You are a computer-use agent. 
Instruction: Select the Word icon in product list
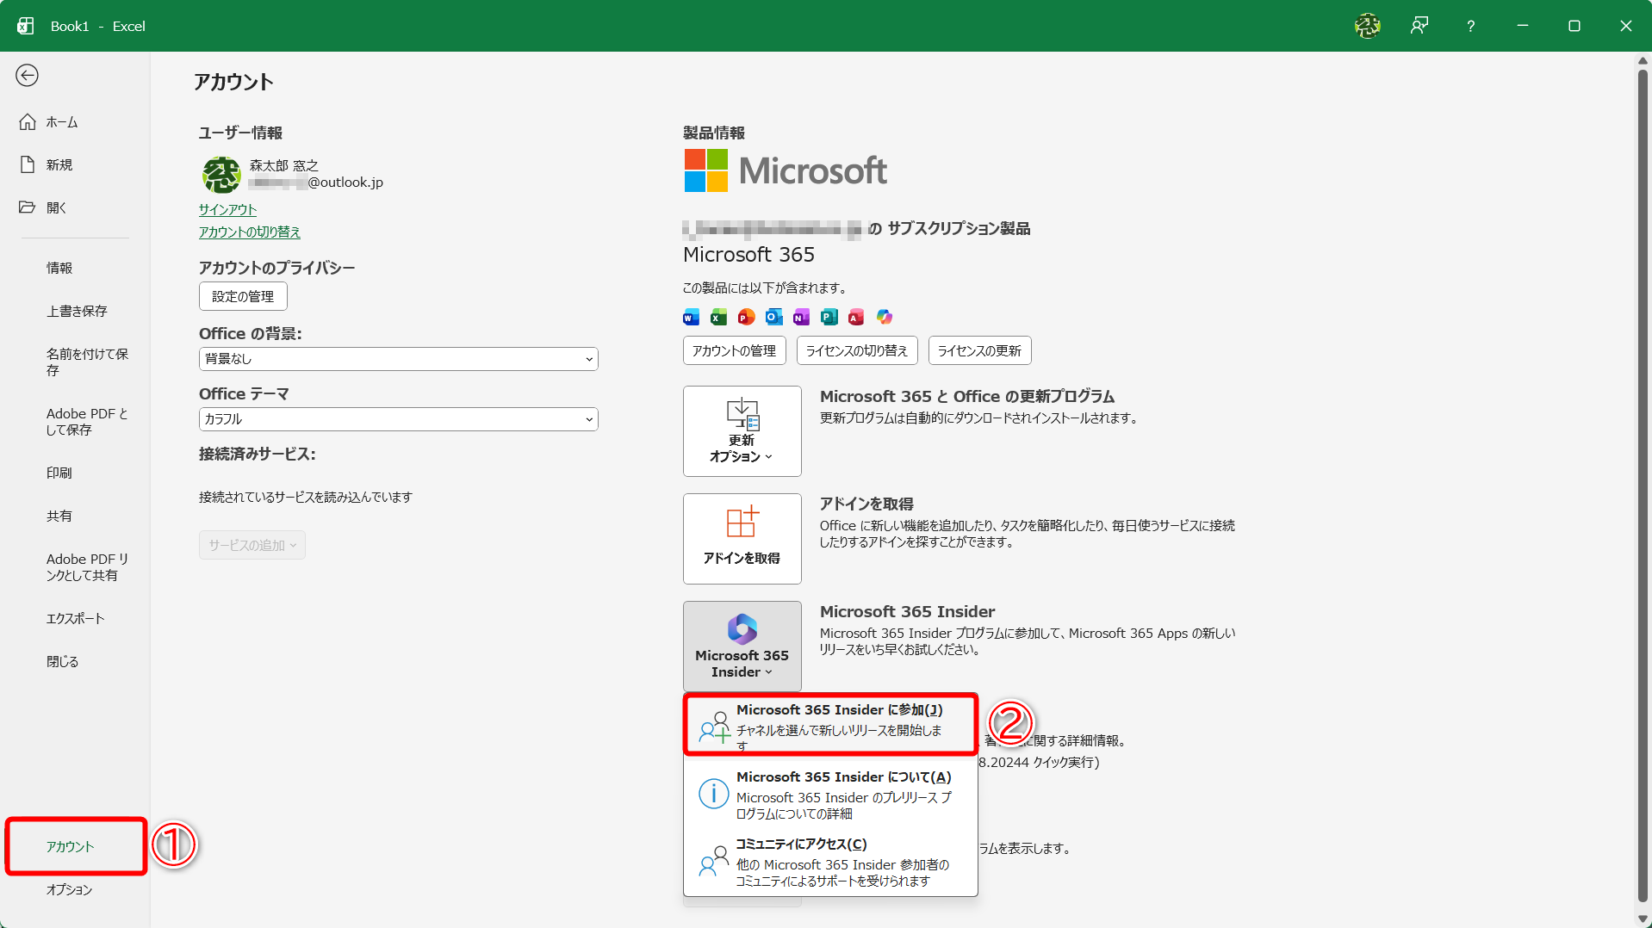coord(690,317)
